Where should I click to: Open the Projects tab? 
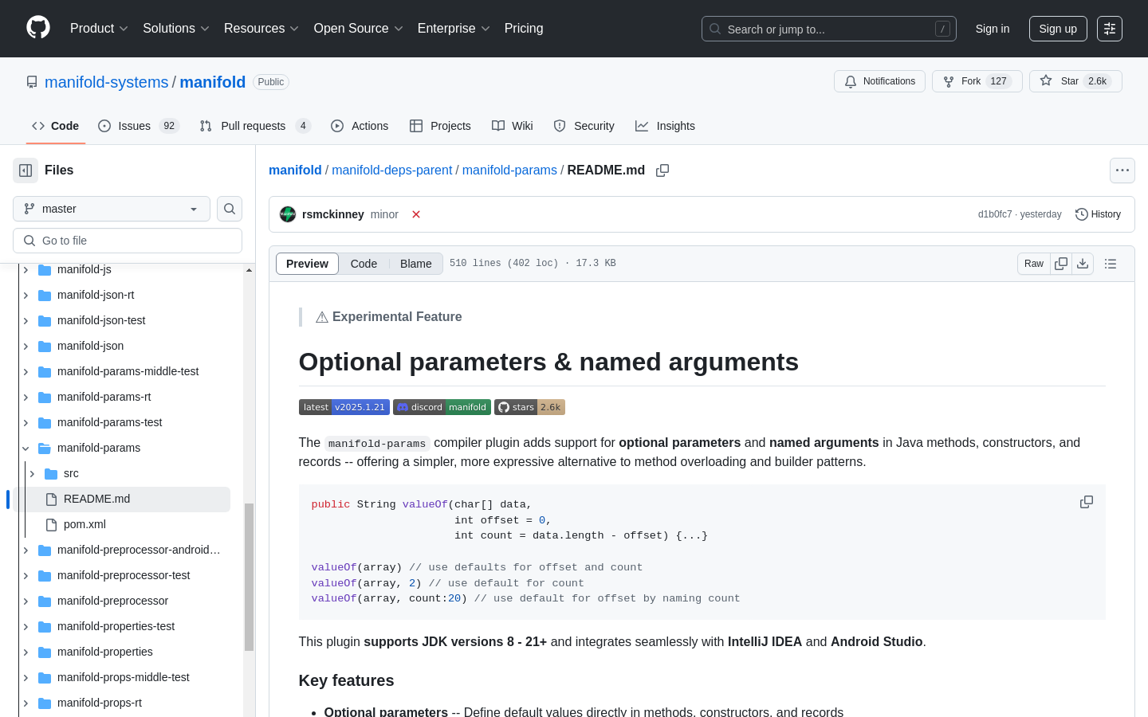coord(440,126)
